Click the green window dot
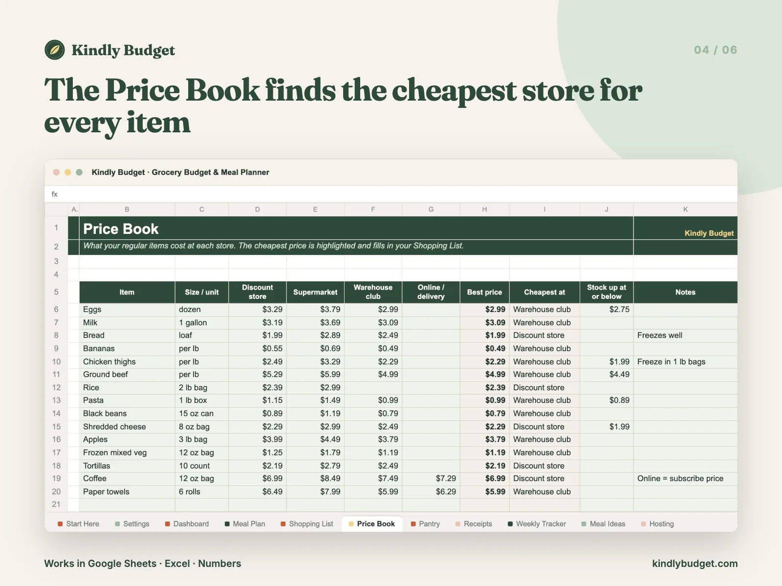The width and height of the screenshot is (782, 586). (x=79, y=172)
